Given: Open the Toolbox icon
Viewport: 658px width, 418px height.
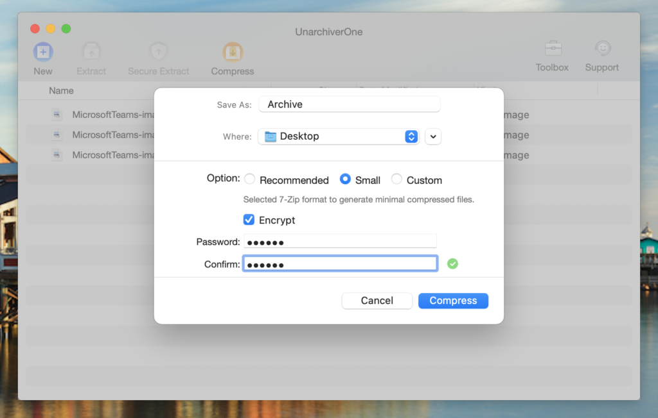Looking at the screenshot, I should pyautogui.click(x=553, y=49).
